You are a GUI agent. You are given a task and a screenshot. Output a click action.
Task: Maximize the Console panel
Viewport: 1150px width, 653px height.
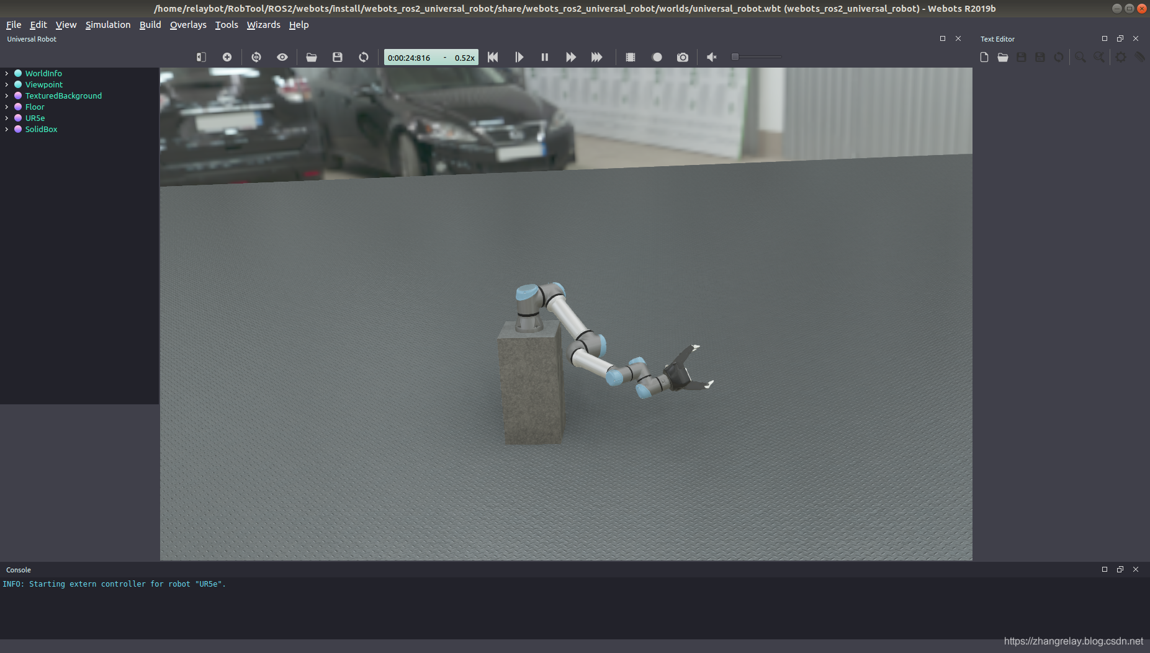pyautogui.click(x=1105, y=569)
